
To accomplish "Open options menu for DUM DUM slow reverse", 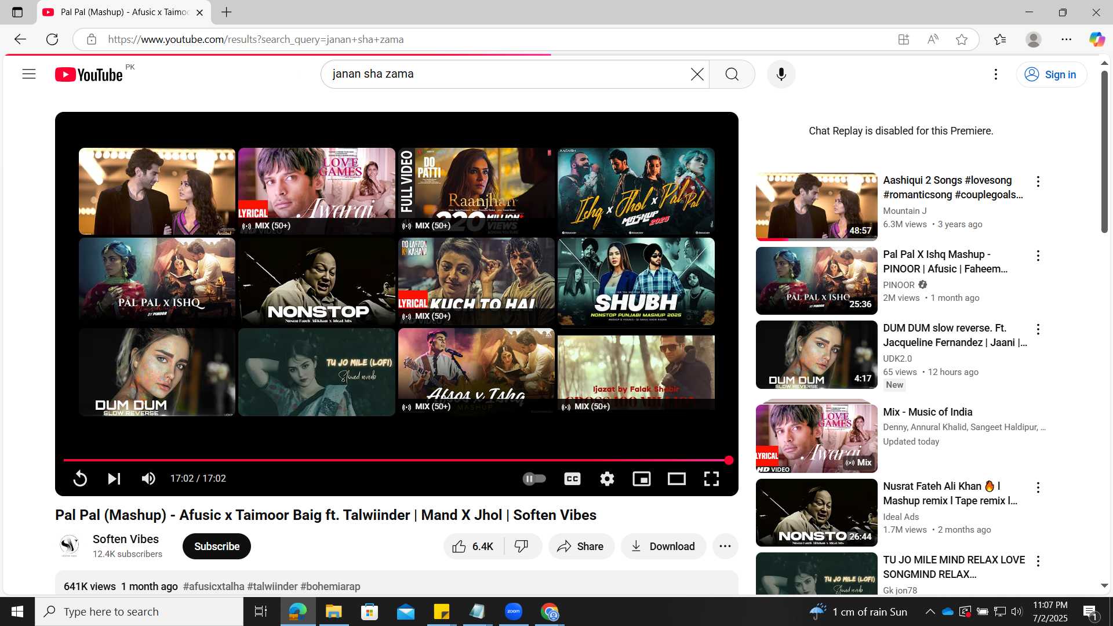I will (1038, 329).
